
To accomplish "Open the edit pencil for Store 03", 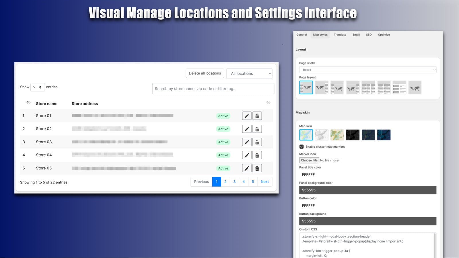I will 247,142.
